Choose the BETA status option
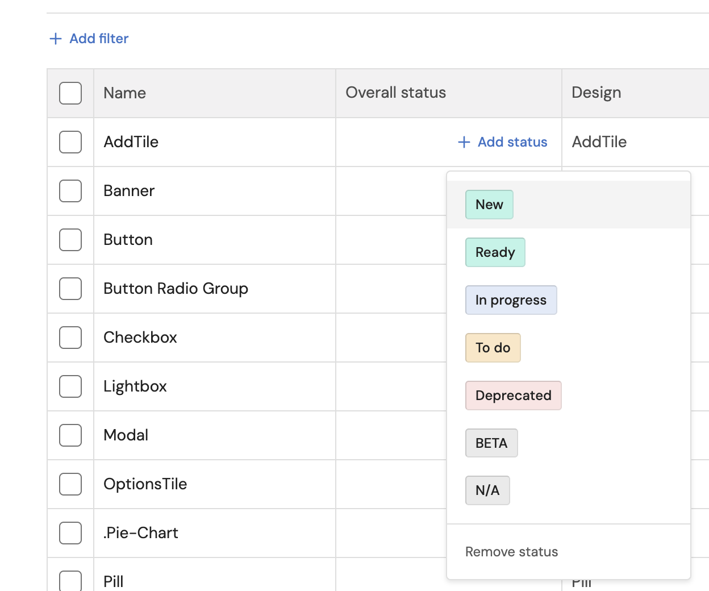 click(x=491, y=443)
